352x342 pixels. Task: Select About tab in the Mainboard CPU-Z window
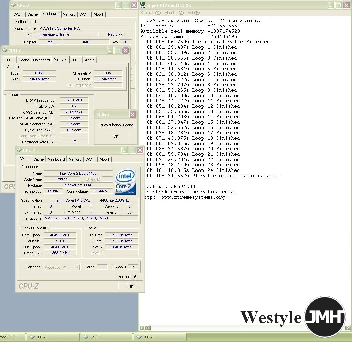click(98, 14)
